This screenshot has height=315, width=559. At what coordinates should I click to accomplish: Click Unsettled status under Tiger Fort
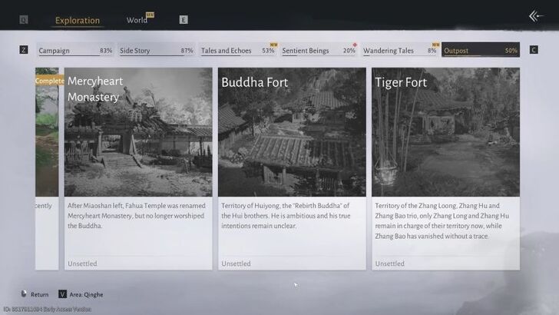389,264
